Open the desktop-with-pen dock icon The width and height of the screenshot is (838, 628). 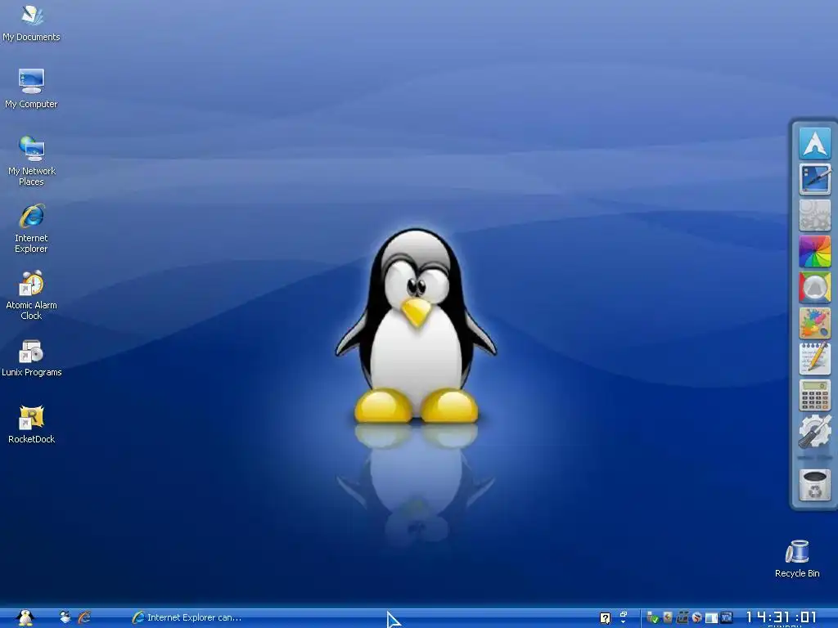[x=814, y=179]
